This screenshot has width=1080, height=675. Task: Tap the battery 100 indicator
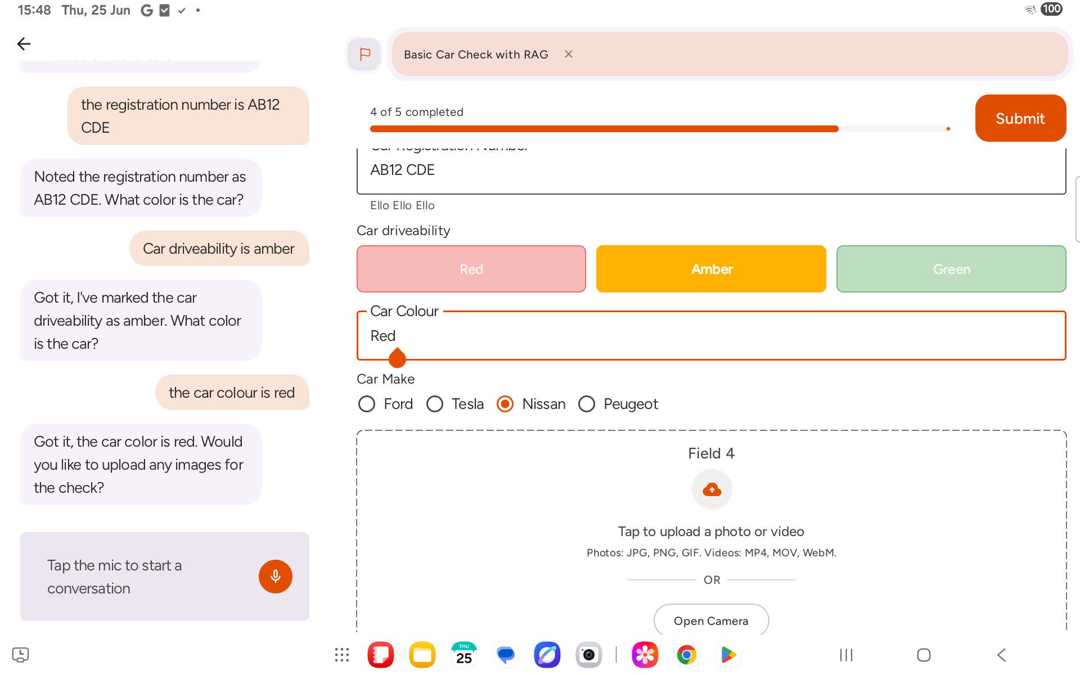click(x=1051, y=9)
